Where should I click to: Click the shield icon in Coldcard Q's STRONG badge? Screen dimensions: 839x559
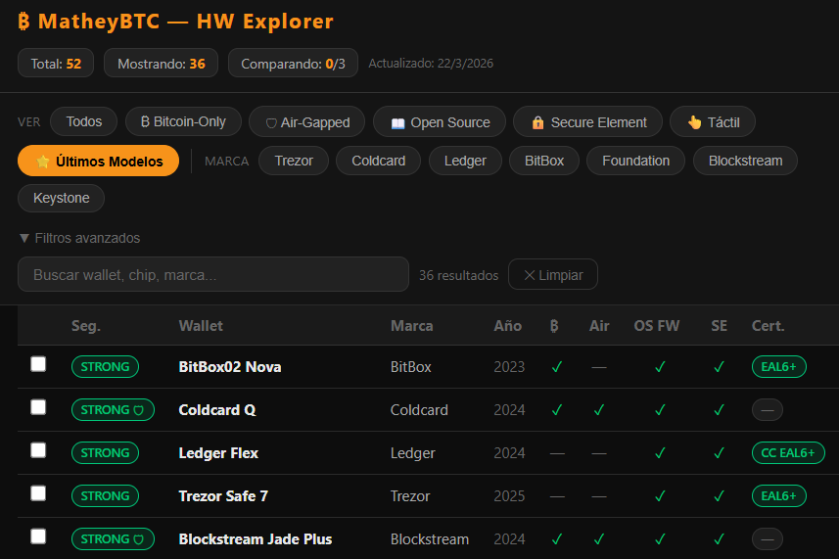(139, 410)
